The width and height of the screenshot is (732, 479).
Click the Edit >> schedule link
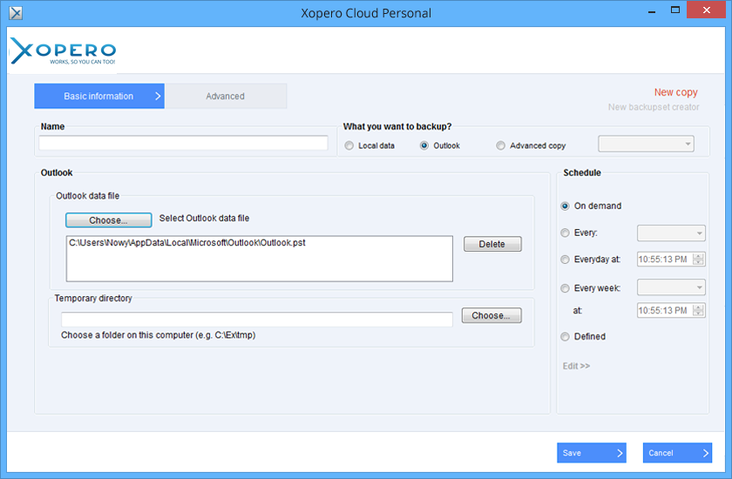pos(576,366)
